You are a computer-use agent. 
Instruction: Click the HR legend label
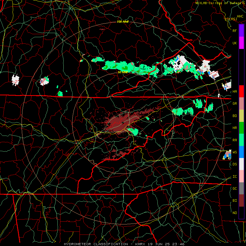click(235, 128)
